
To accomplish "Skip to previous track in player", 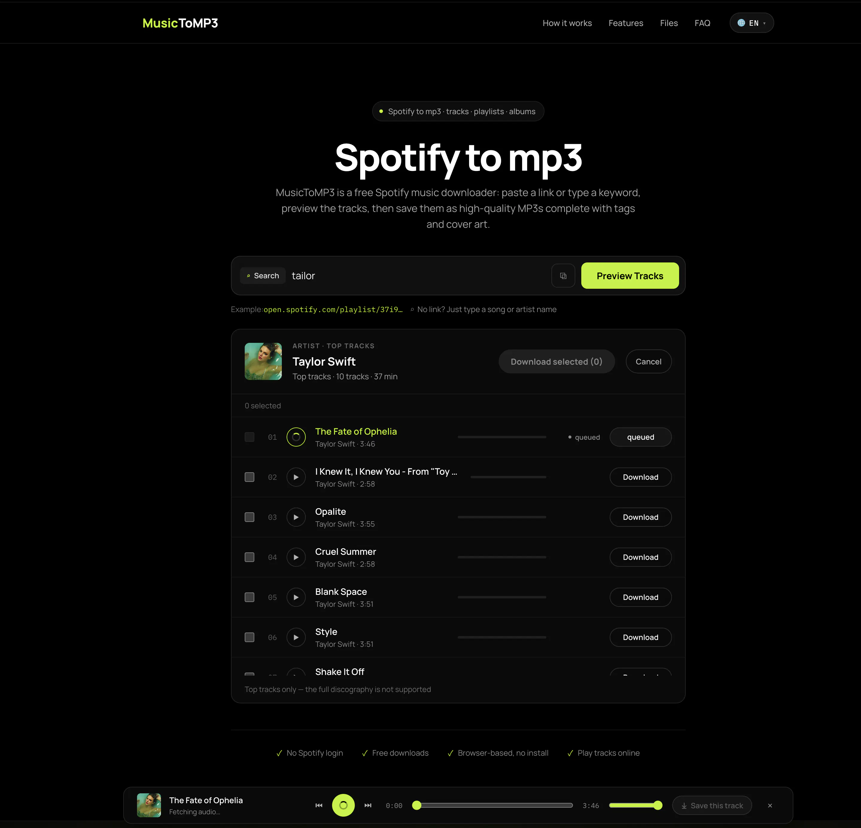I will click(x=319, y=805).
